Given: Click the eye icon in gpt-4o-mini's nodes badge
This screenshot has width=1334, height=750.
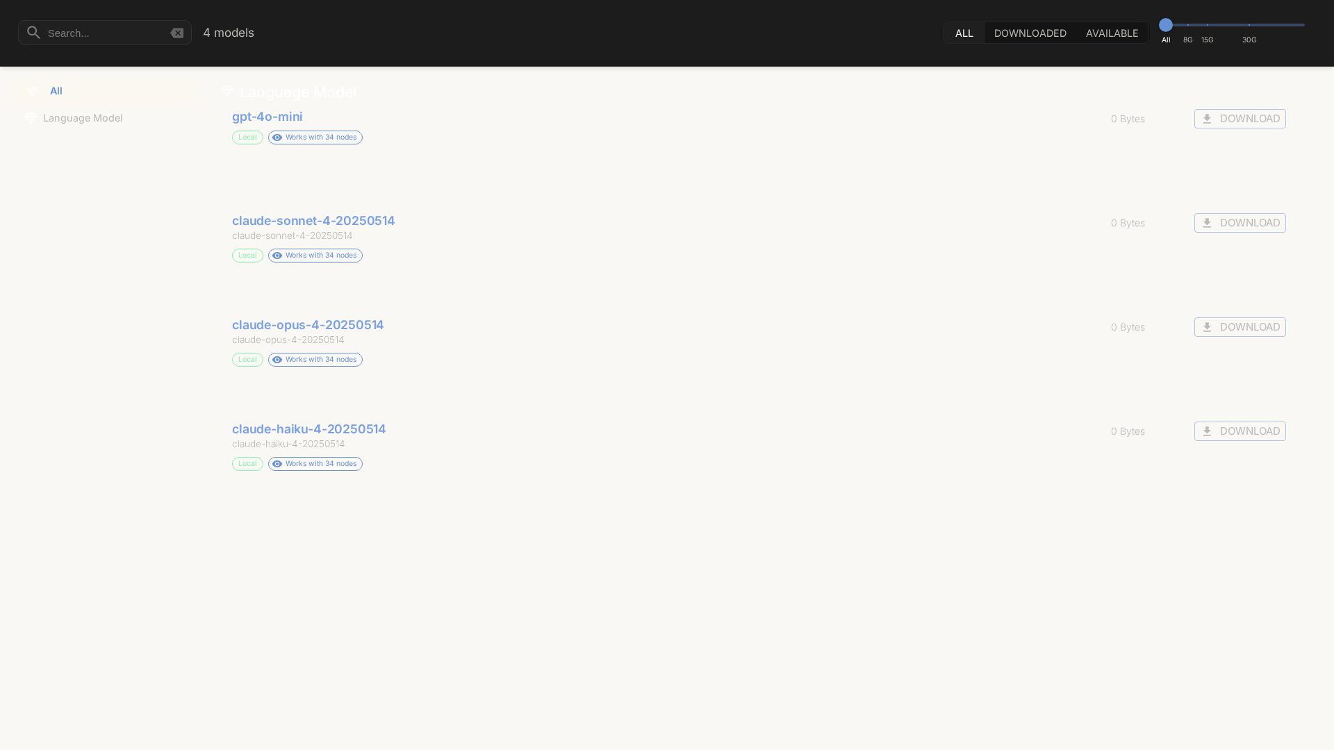Looking at the screenshot, I should (277, 137).
